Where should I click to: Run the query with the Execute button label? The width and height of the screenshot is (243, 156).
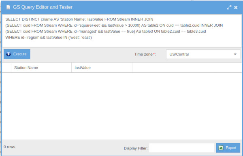pos(20,54)
